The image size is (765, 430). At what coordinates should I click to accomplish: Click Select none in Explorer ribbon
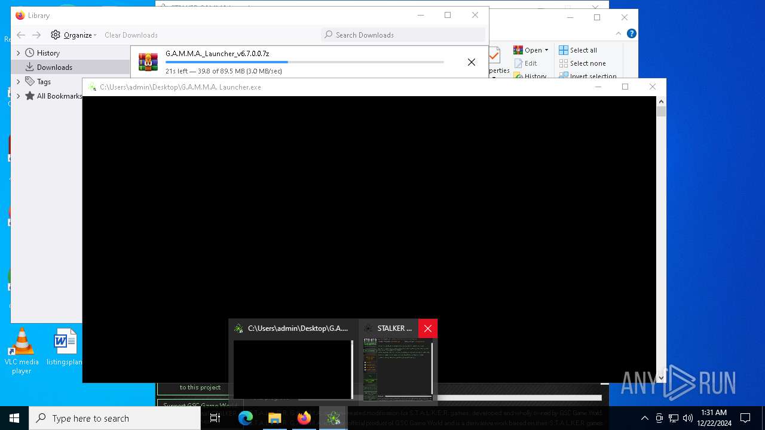click(x=583, y=63)
